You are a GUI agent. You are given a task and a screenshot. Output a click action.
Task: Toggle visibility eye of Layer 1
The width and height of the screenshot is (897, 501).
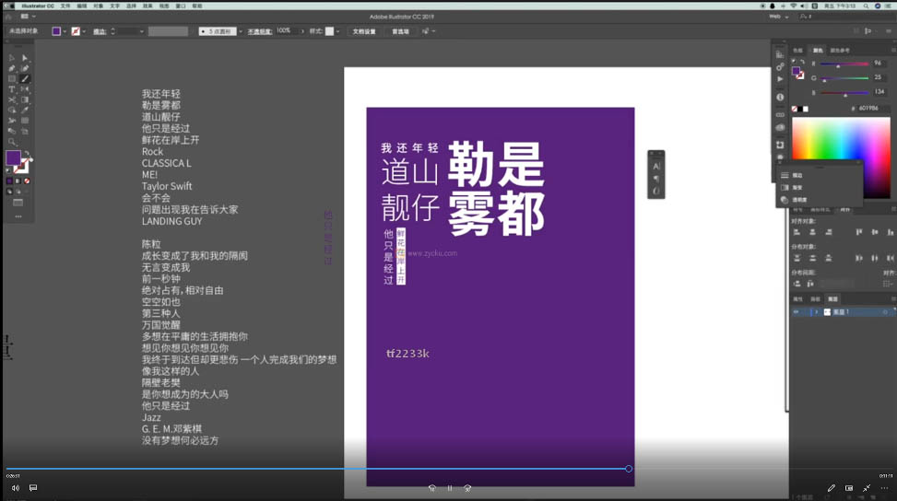pos(796,312)
